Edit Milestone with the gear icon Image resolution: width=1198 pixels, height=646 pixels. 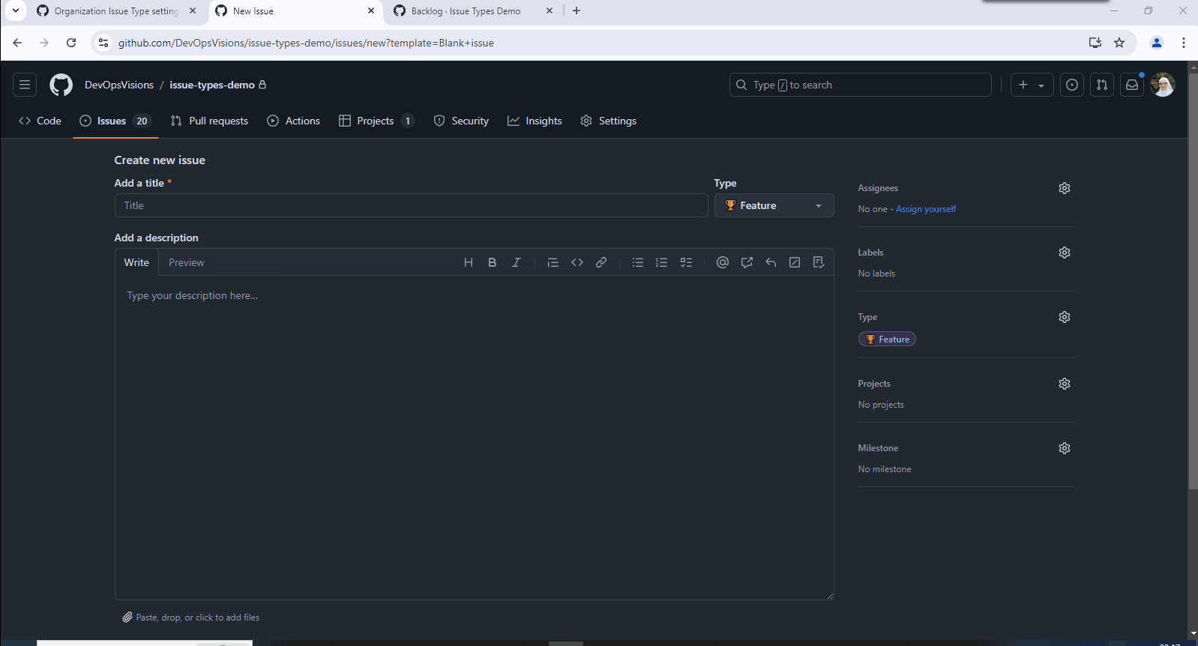click(1065, 448)
